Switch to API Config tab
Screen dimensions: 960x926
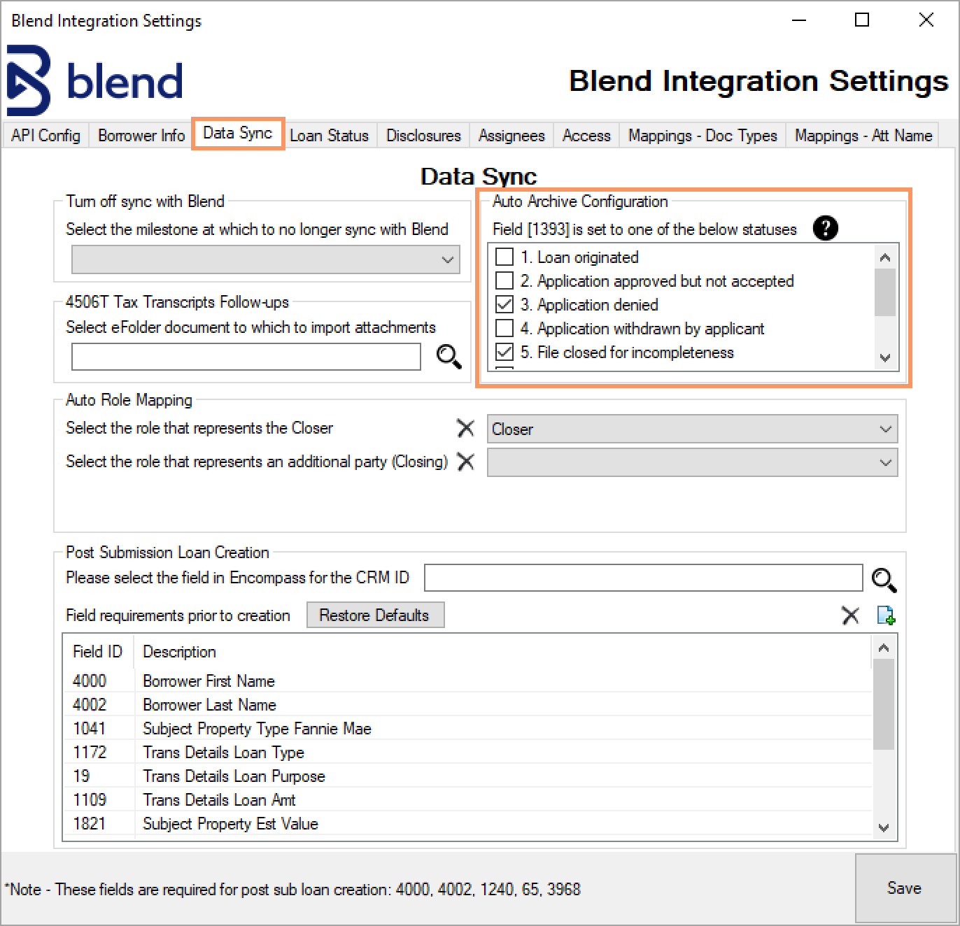(45, 135)
